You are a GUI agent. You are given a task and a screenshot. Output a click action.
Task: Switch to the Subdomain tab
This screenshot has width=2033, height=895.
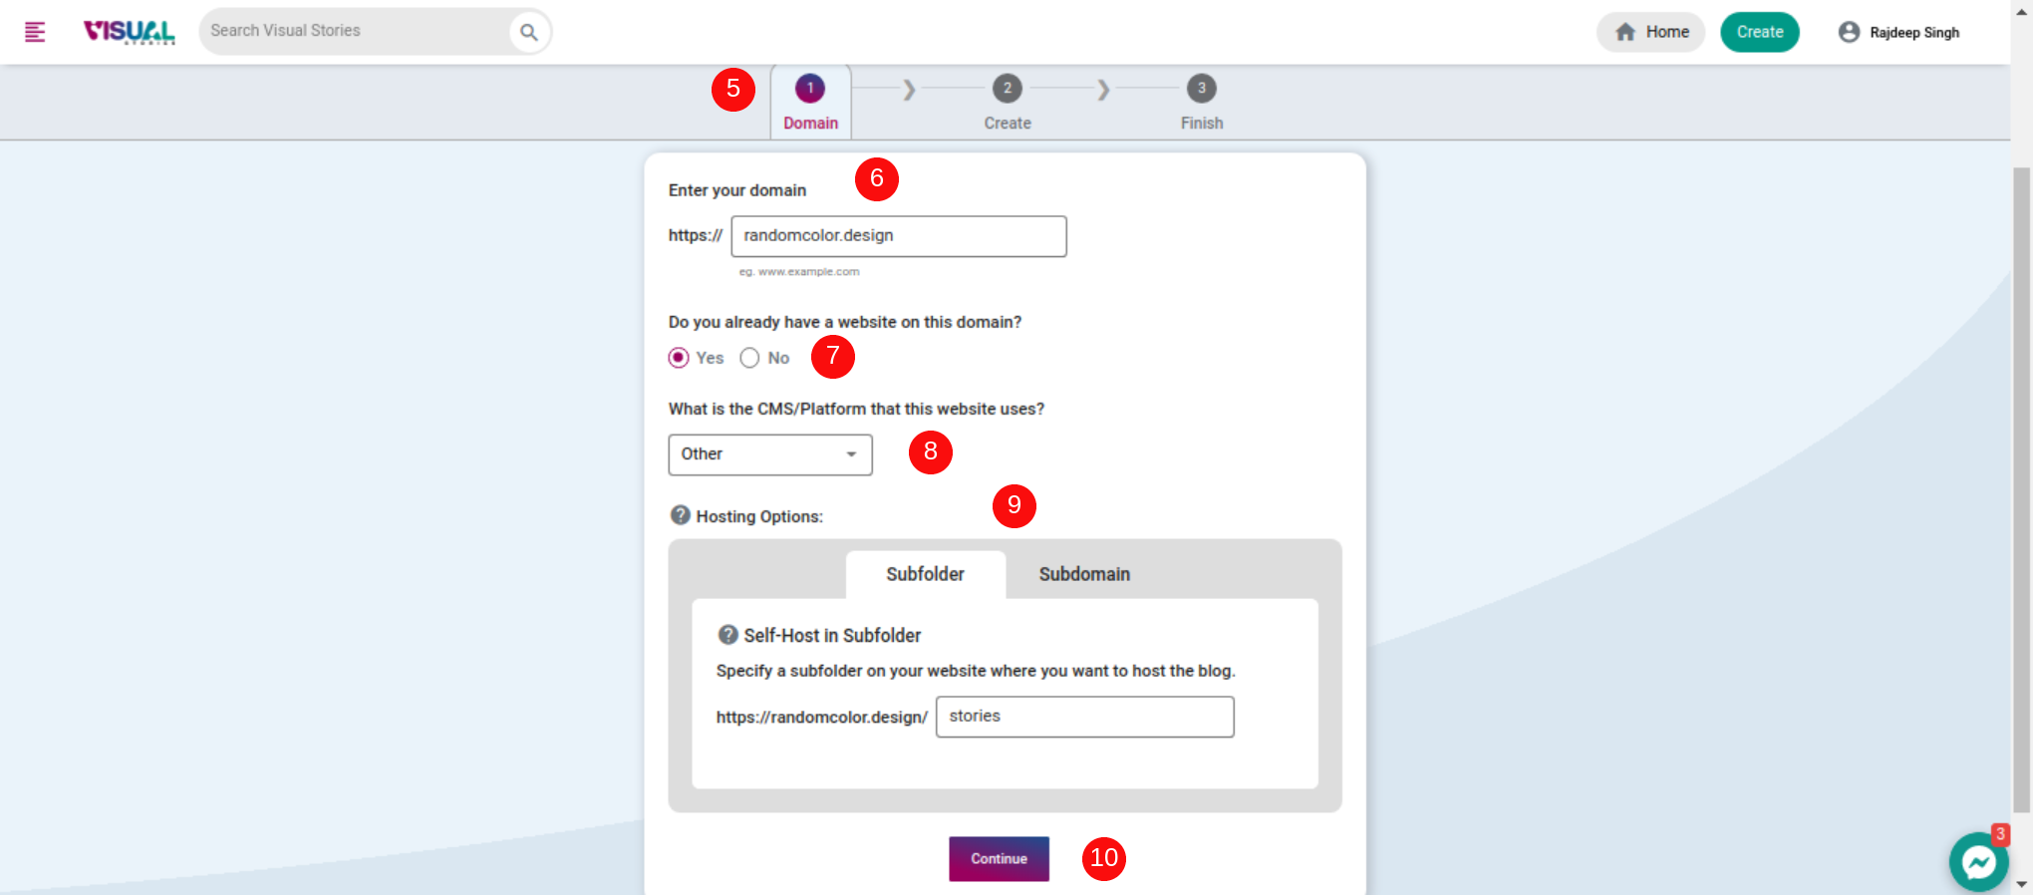1084,575
